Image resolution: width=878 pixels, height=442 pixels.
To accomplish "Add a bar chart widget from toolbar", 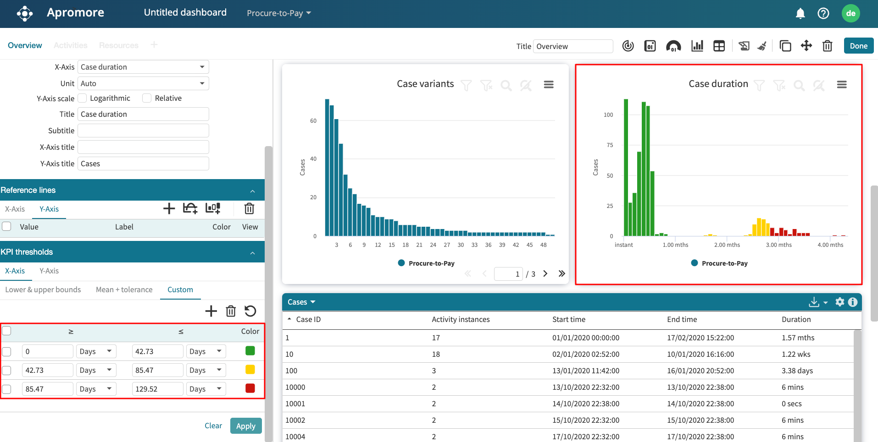I will pyautogui.click(x=697, y=46).
